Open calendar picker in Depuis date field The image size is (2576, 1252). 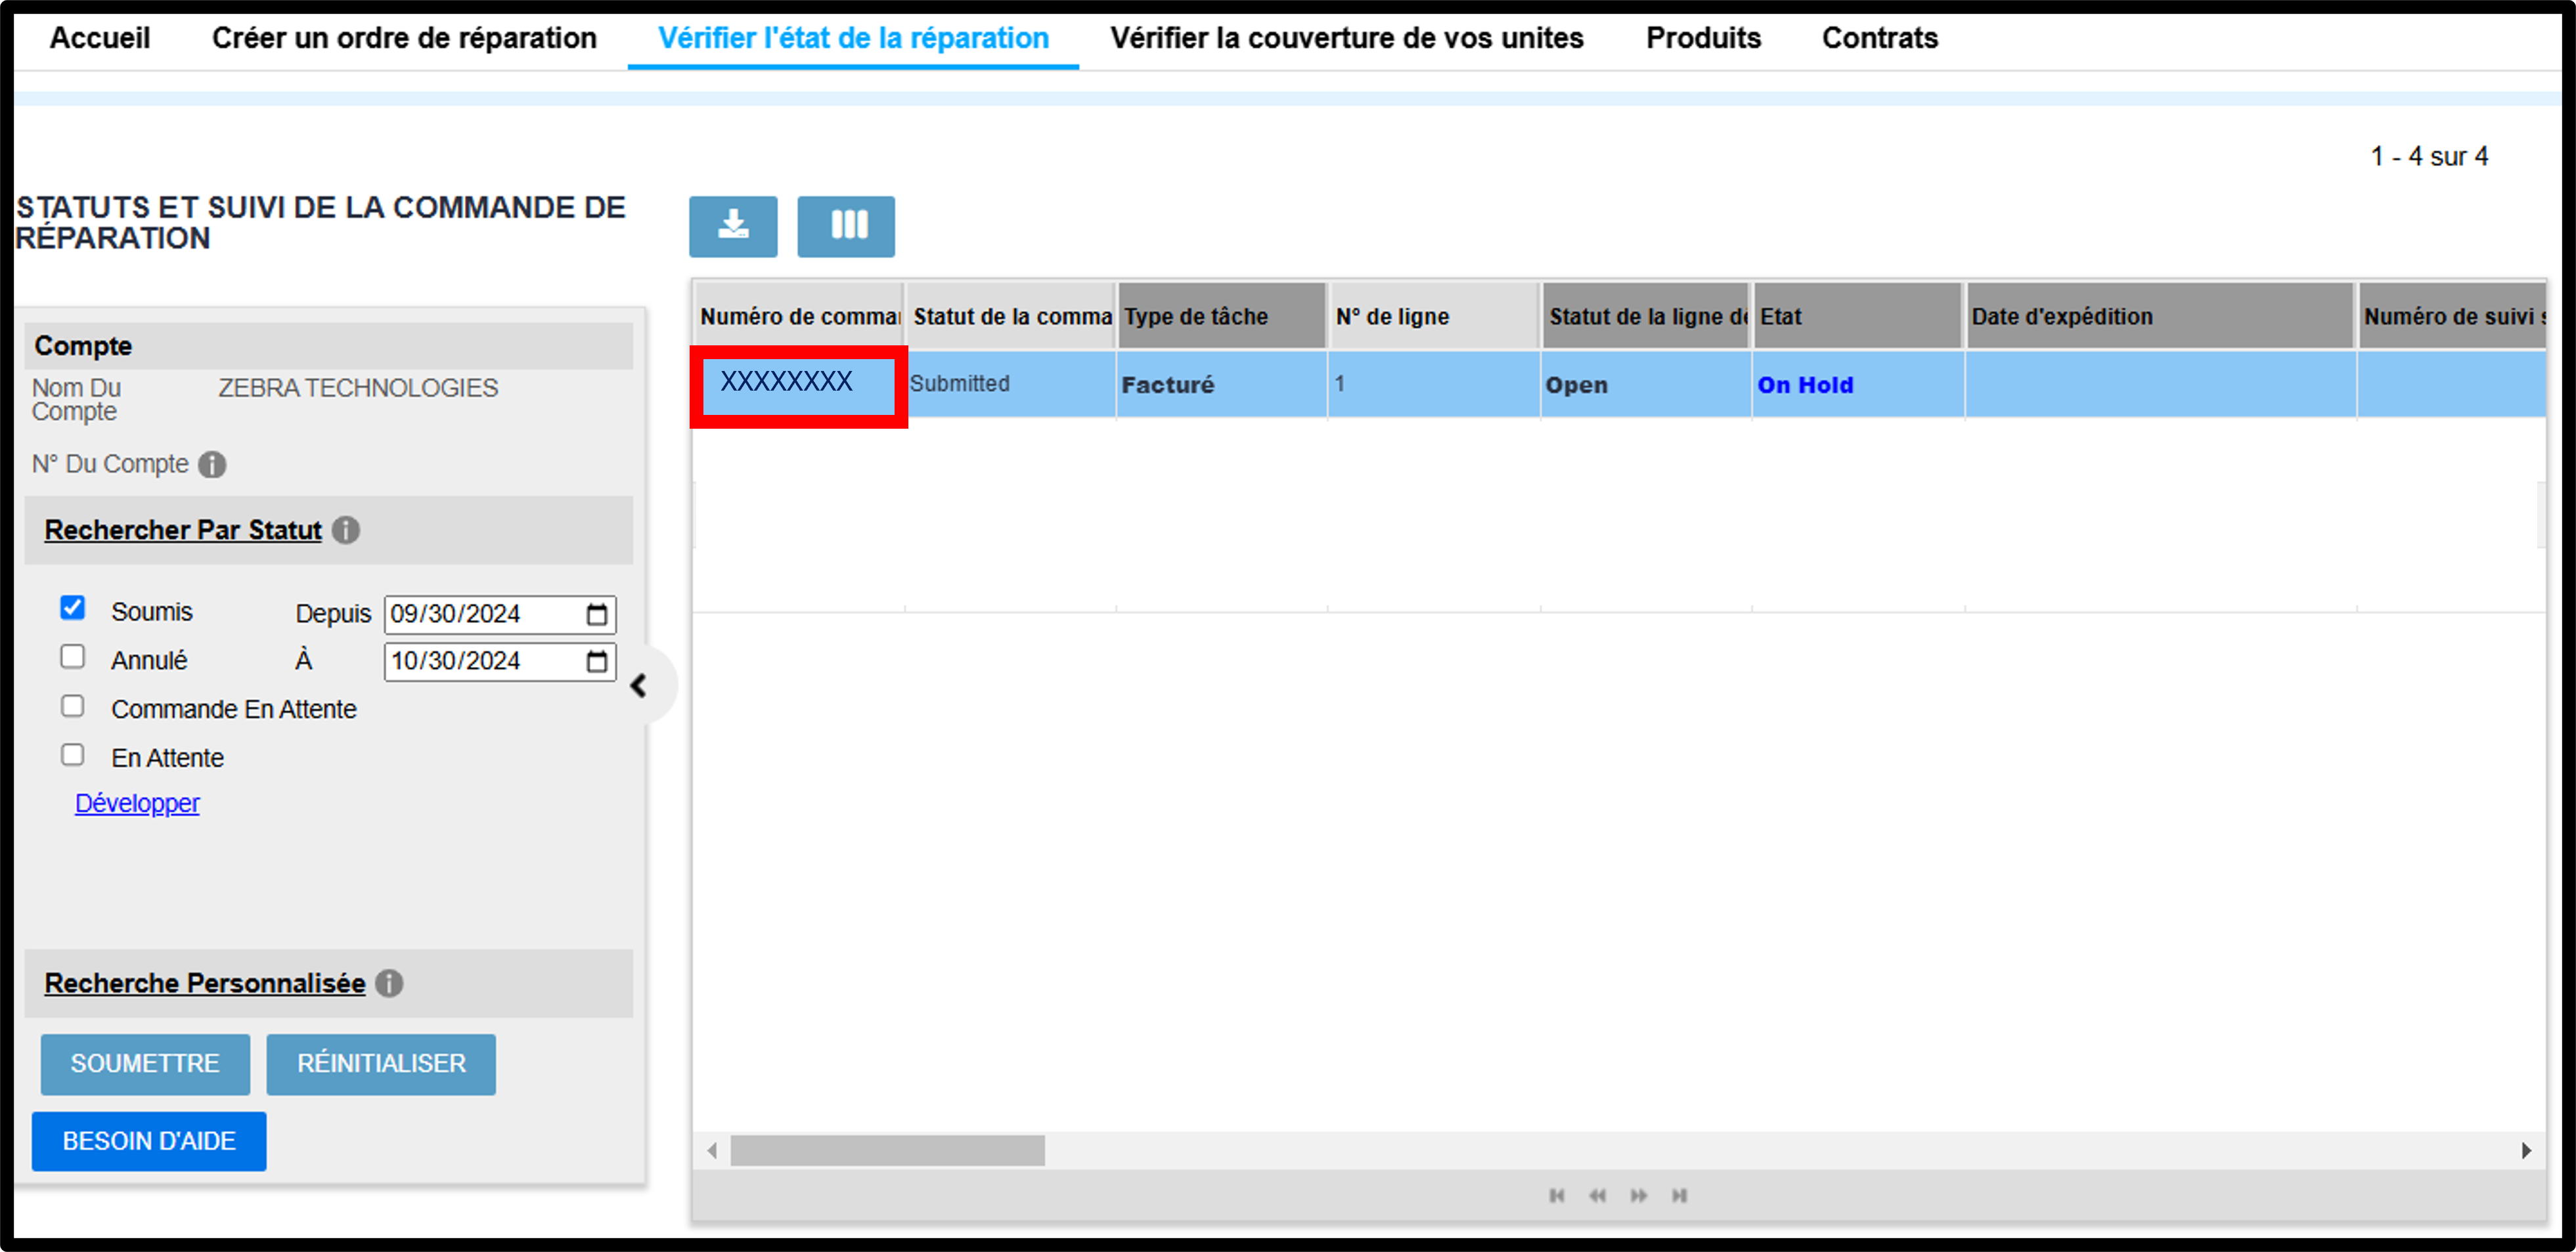point(597,613)
